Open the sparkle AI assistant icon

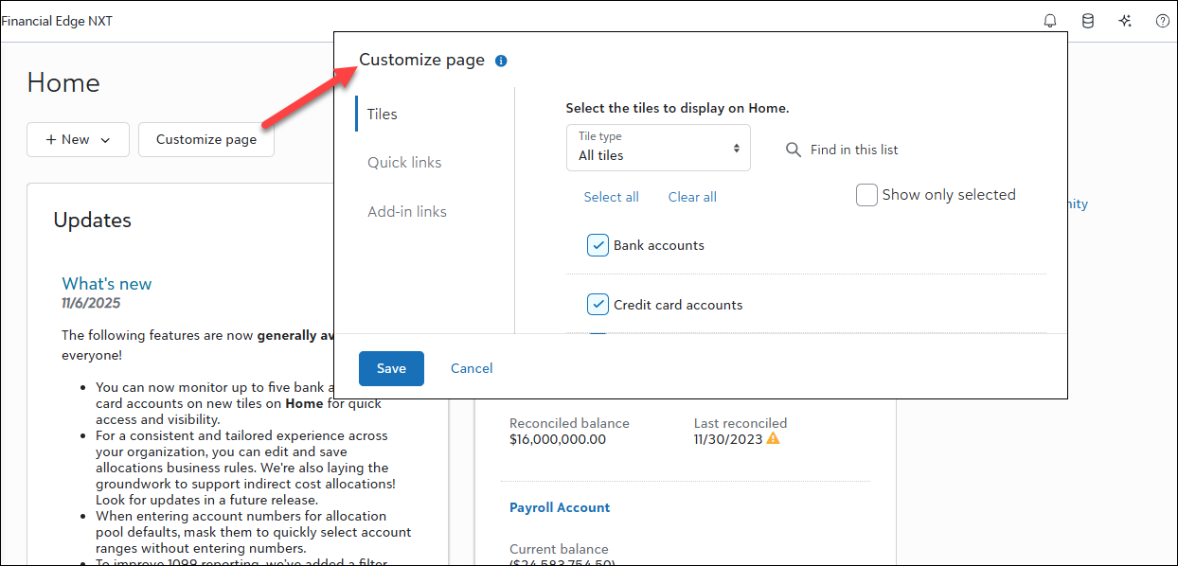tap(1125, 21)
